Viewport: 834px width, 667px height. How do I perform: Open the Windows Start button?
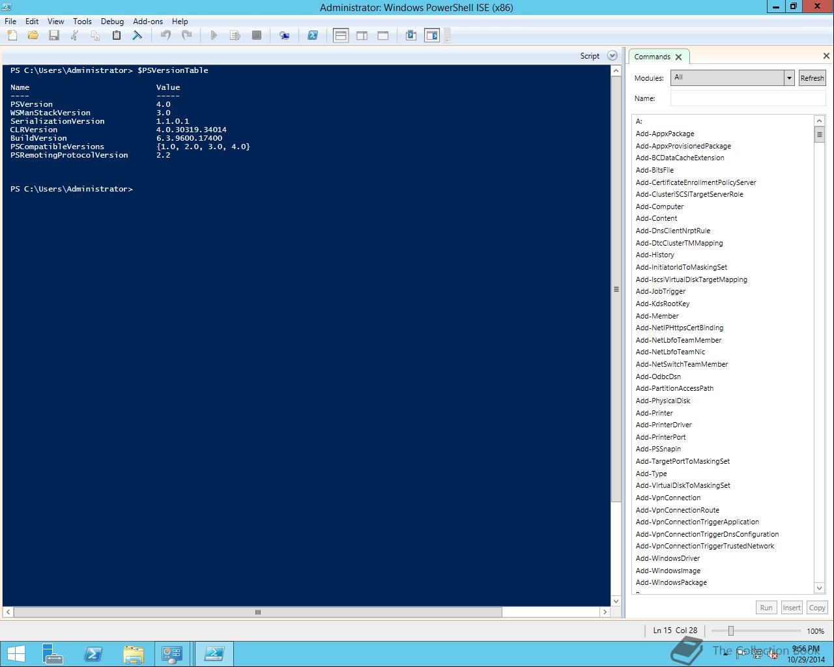[x=16, y=654]
